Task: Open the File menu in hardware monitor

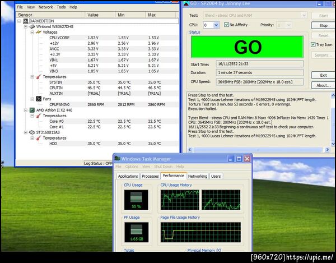Action: pyautogui.click(x=20, y=7)
